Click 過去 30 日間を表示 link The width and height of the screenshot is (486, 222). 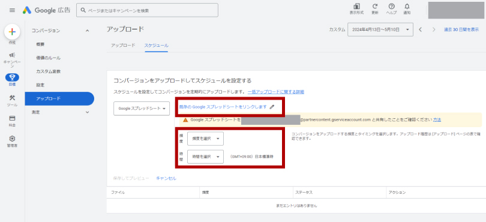[x=461, y=29]
